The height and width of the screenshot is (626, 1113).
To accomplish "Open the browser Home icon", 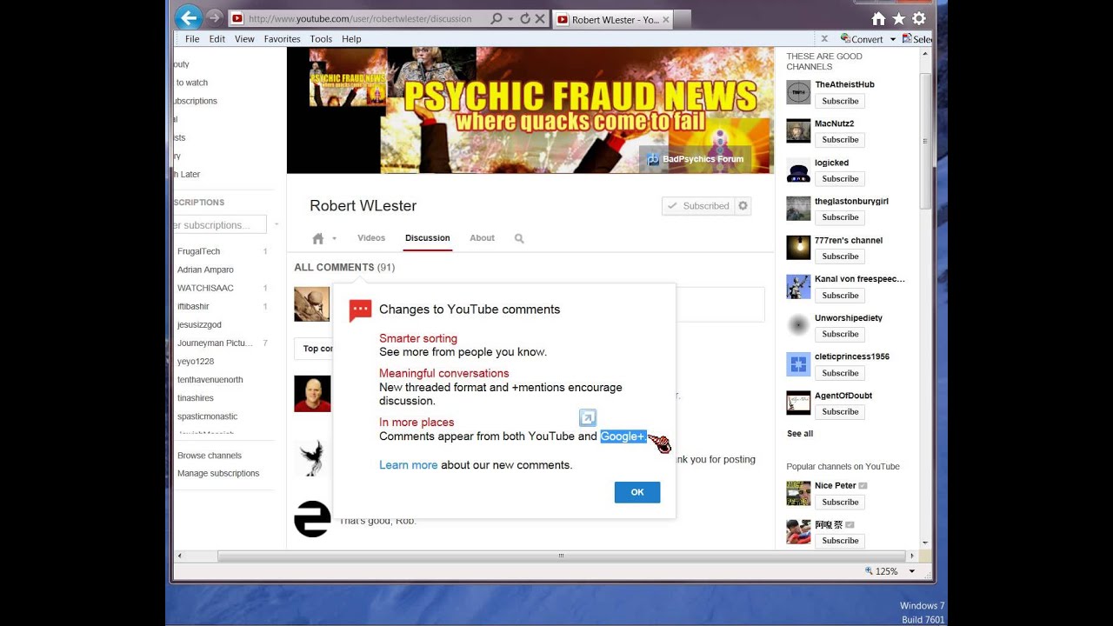I will pyautogui.click(x=878, y=18).
